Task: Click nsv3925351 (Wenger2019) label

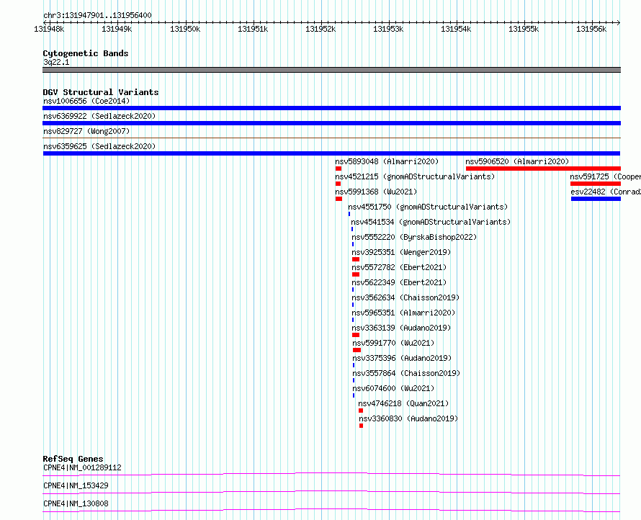Action: pos(401,252)
